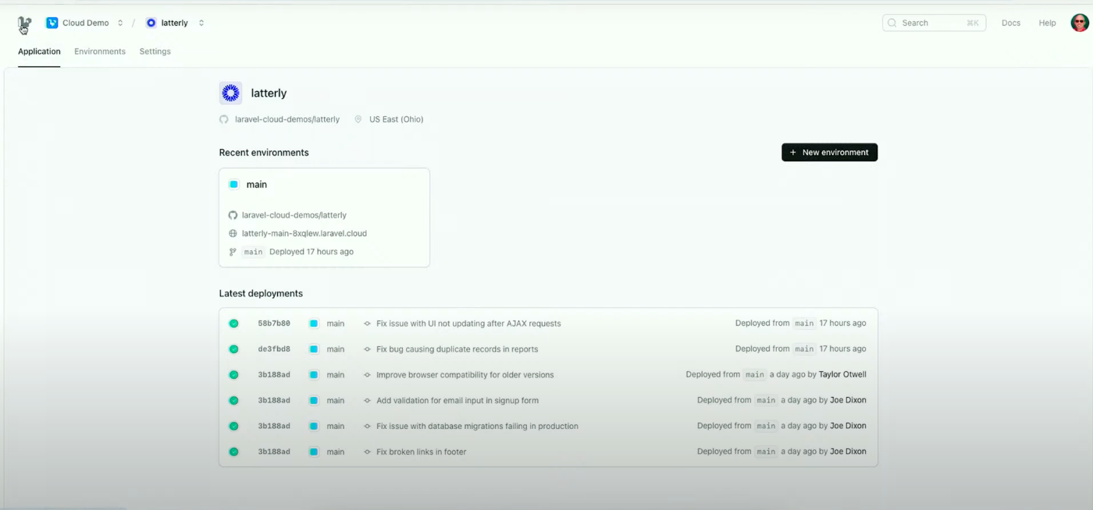The width and height of the screenshot is (1093, 510).
Task: Click the branch icon in main environment card
Action: pyautogui.click(x=233, y=252)
